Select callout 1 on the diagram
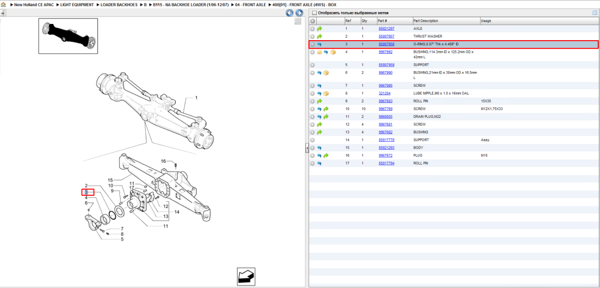This screenshot has height=288, width=600. [196, 98]
